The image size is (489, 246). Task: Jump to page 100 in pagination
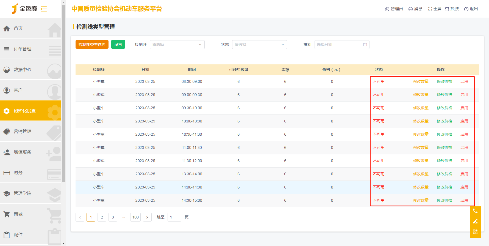click(x=135, y=217)
